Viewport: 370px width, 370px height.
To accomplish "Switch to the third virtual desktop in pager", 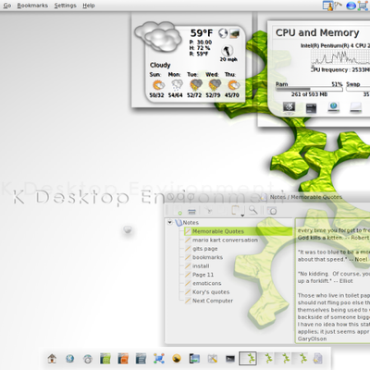I will pos(283,358).
